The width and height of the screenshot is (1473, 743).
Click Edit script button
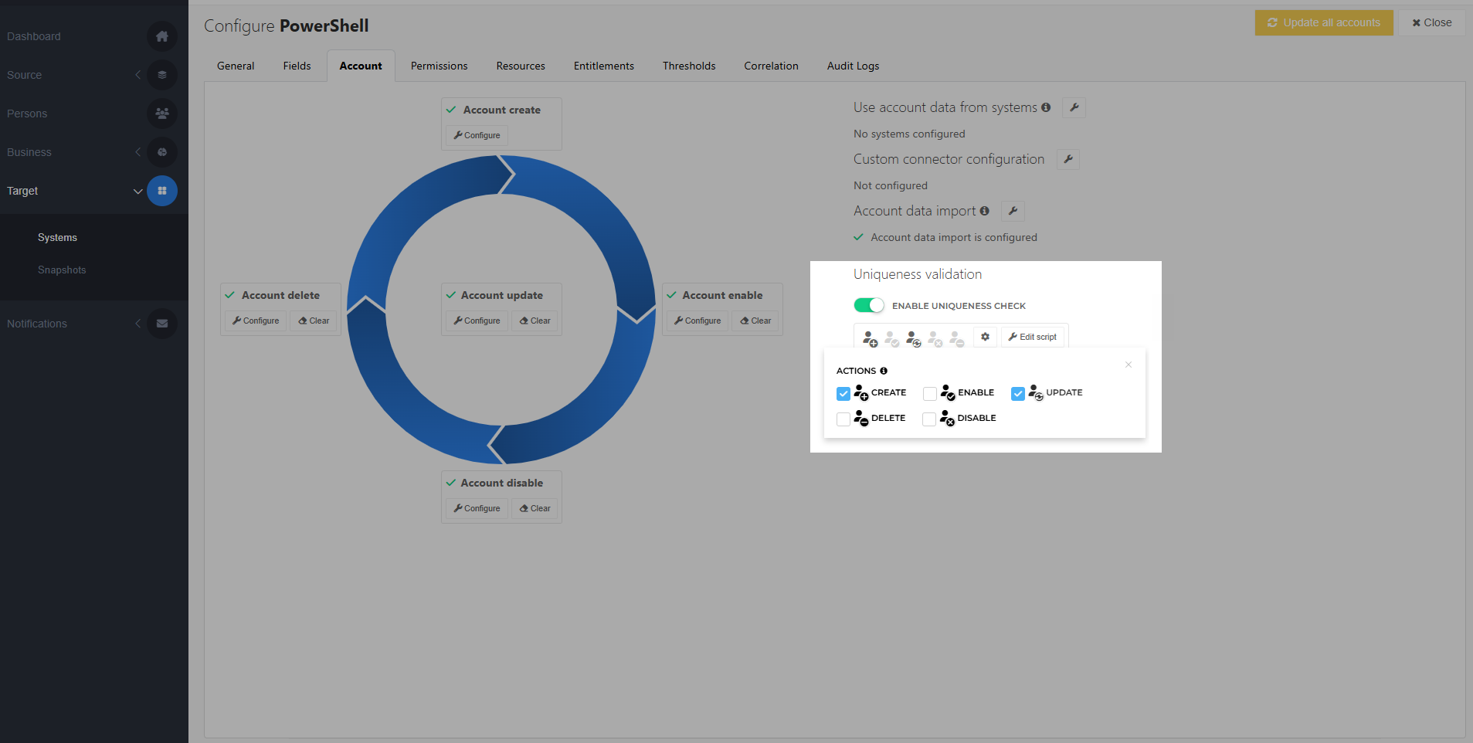click(x=1033, y=337)
